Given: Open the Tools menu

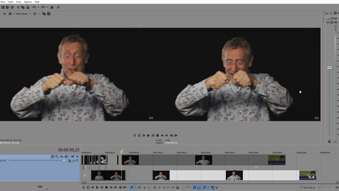Looking at the screenshot, I should 19,2.
